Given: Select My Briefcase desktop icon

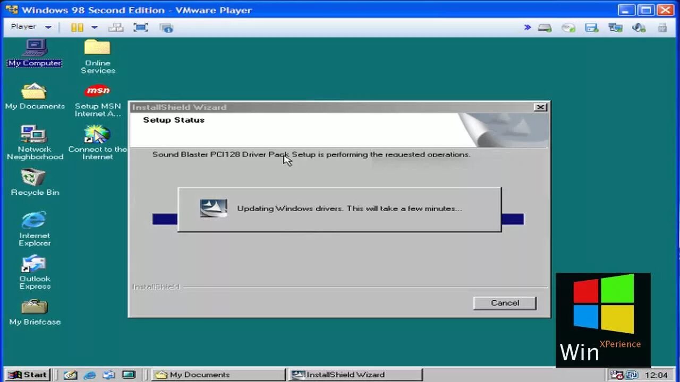Looking at the screenshot, I should tap(35, 312).
